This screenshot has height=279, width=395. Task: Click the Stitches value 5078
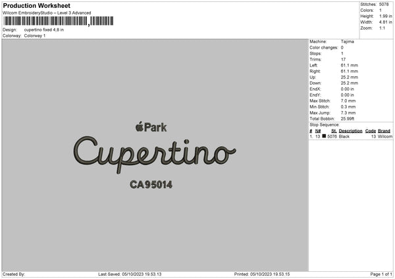point(384,5)
